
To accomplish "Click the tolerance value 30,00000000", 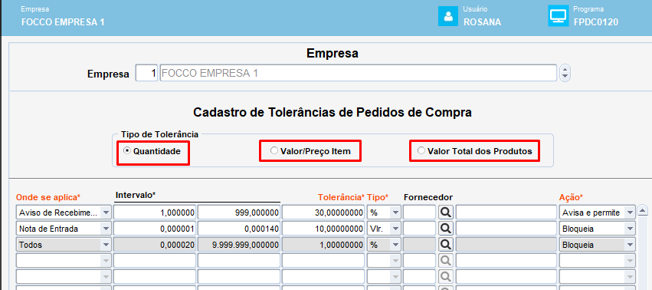I will click(x=323, y=213).
